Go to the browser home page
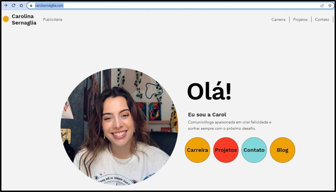This screenshot has height=192, width=336. point(21,5)
